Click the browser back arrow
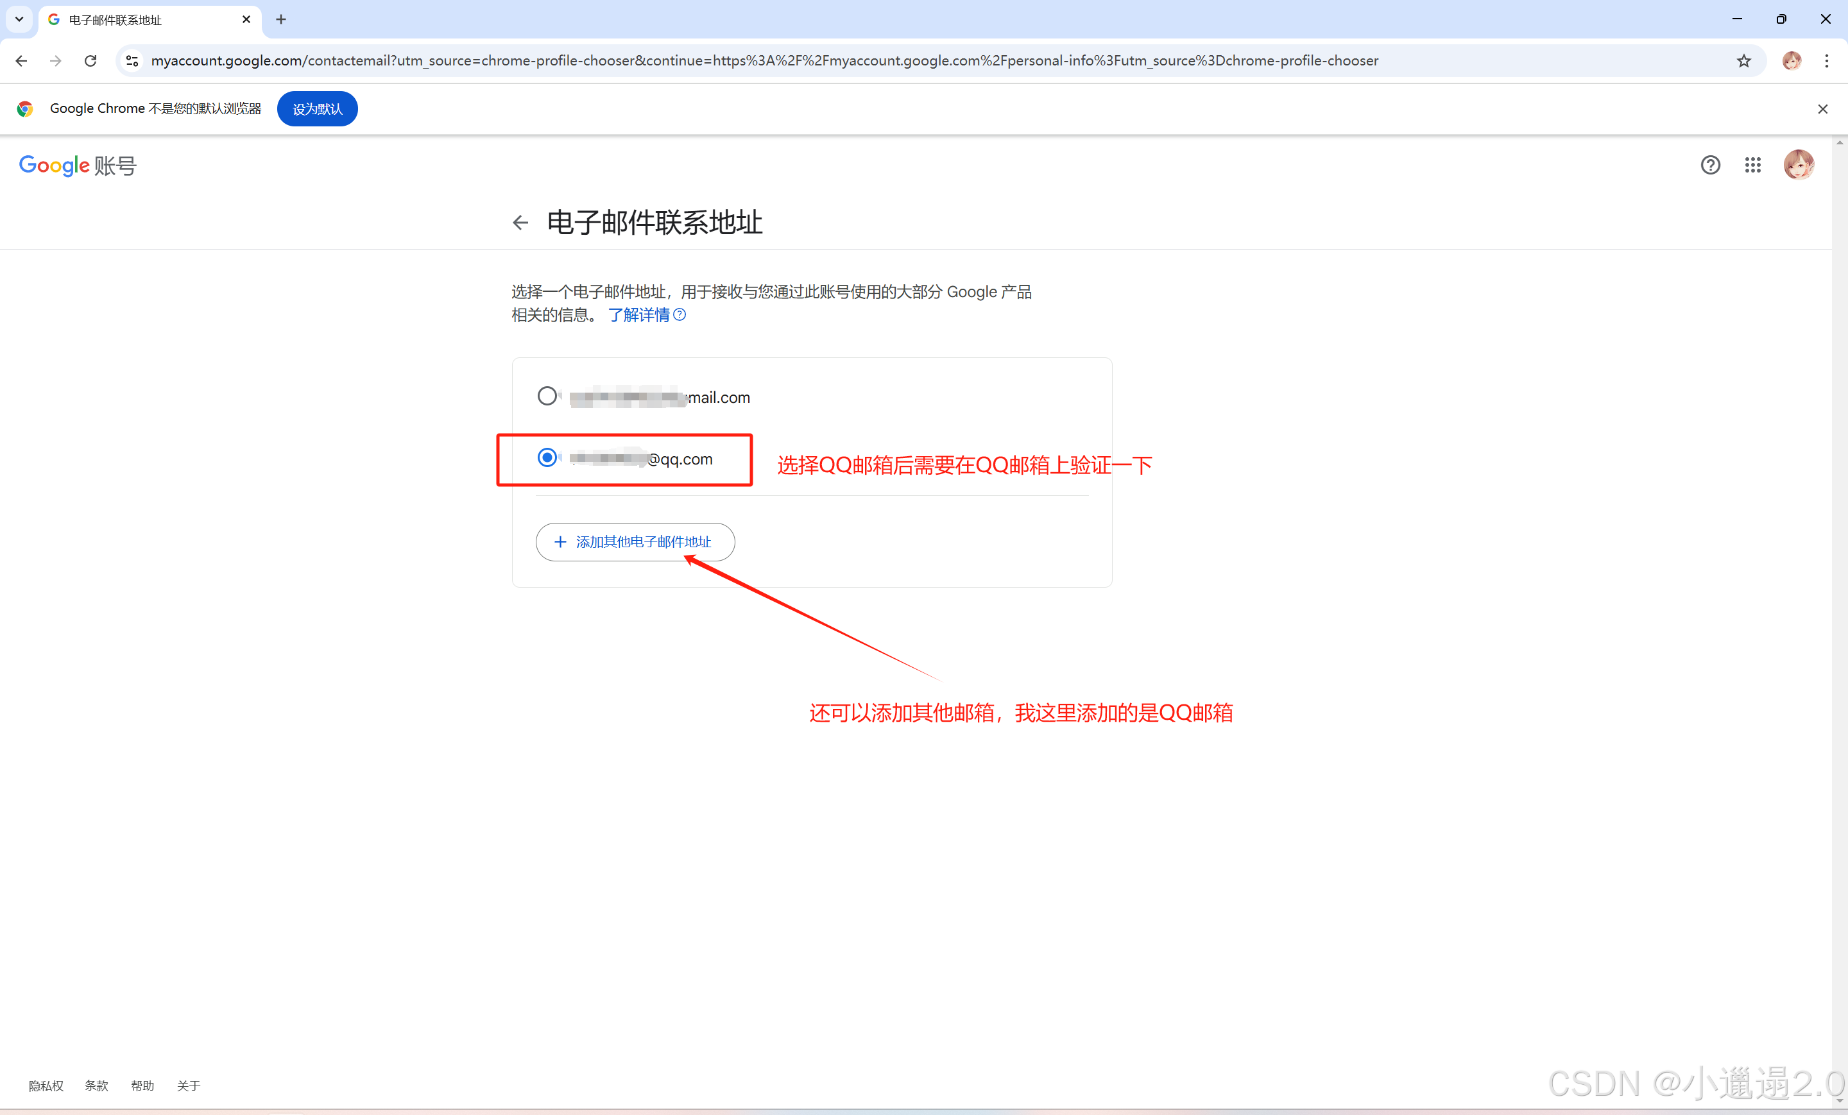This screenshot has height=1115, width=1848. (21, 61)
